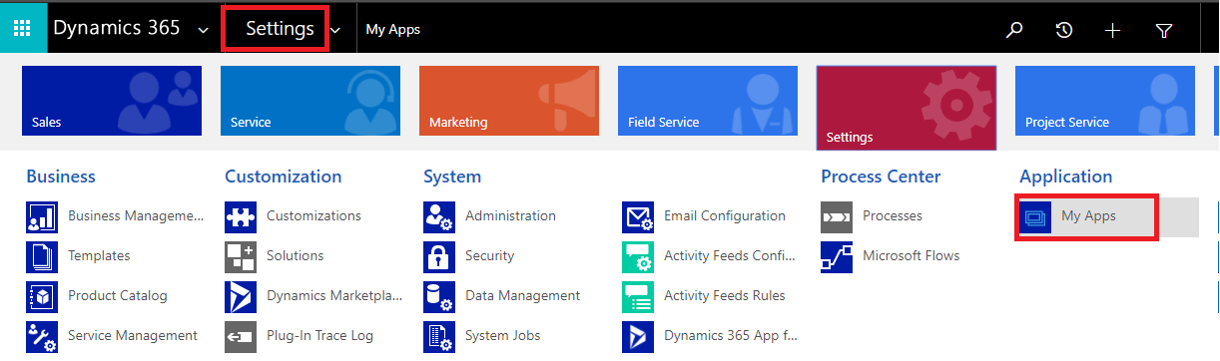Click the Data Management icon
1220x361 pixels.
pyautogui.click(x=439, y=296)
